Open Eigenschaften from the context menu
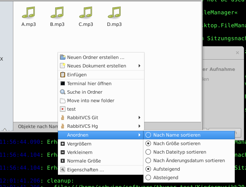Viewport: 246px width, 187px height. coord(85,170)
